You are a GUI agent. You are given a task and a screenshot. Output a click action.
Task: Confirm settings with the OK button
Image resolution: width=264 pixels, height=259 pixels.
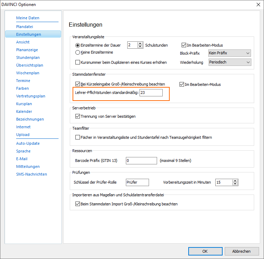pyautogui.click(x=205, y=251)
